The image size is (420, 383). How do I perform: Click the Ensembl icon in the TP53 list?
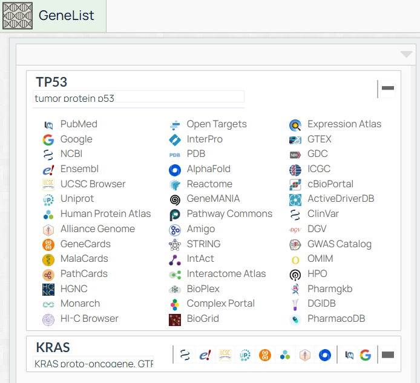[48, 170]
